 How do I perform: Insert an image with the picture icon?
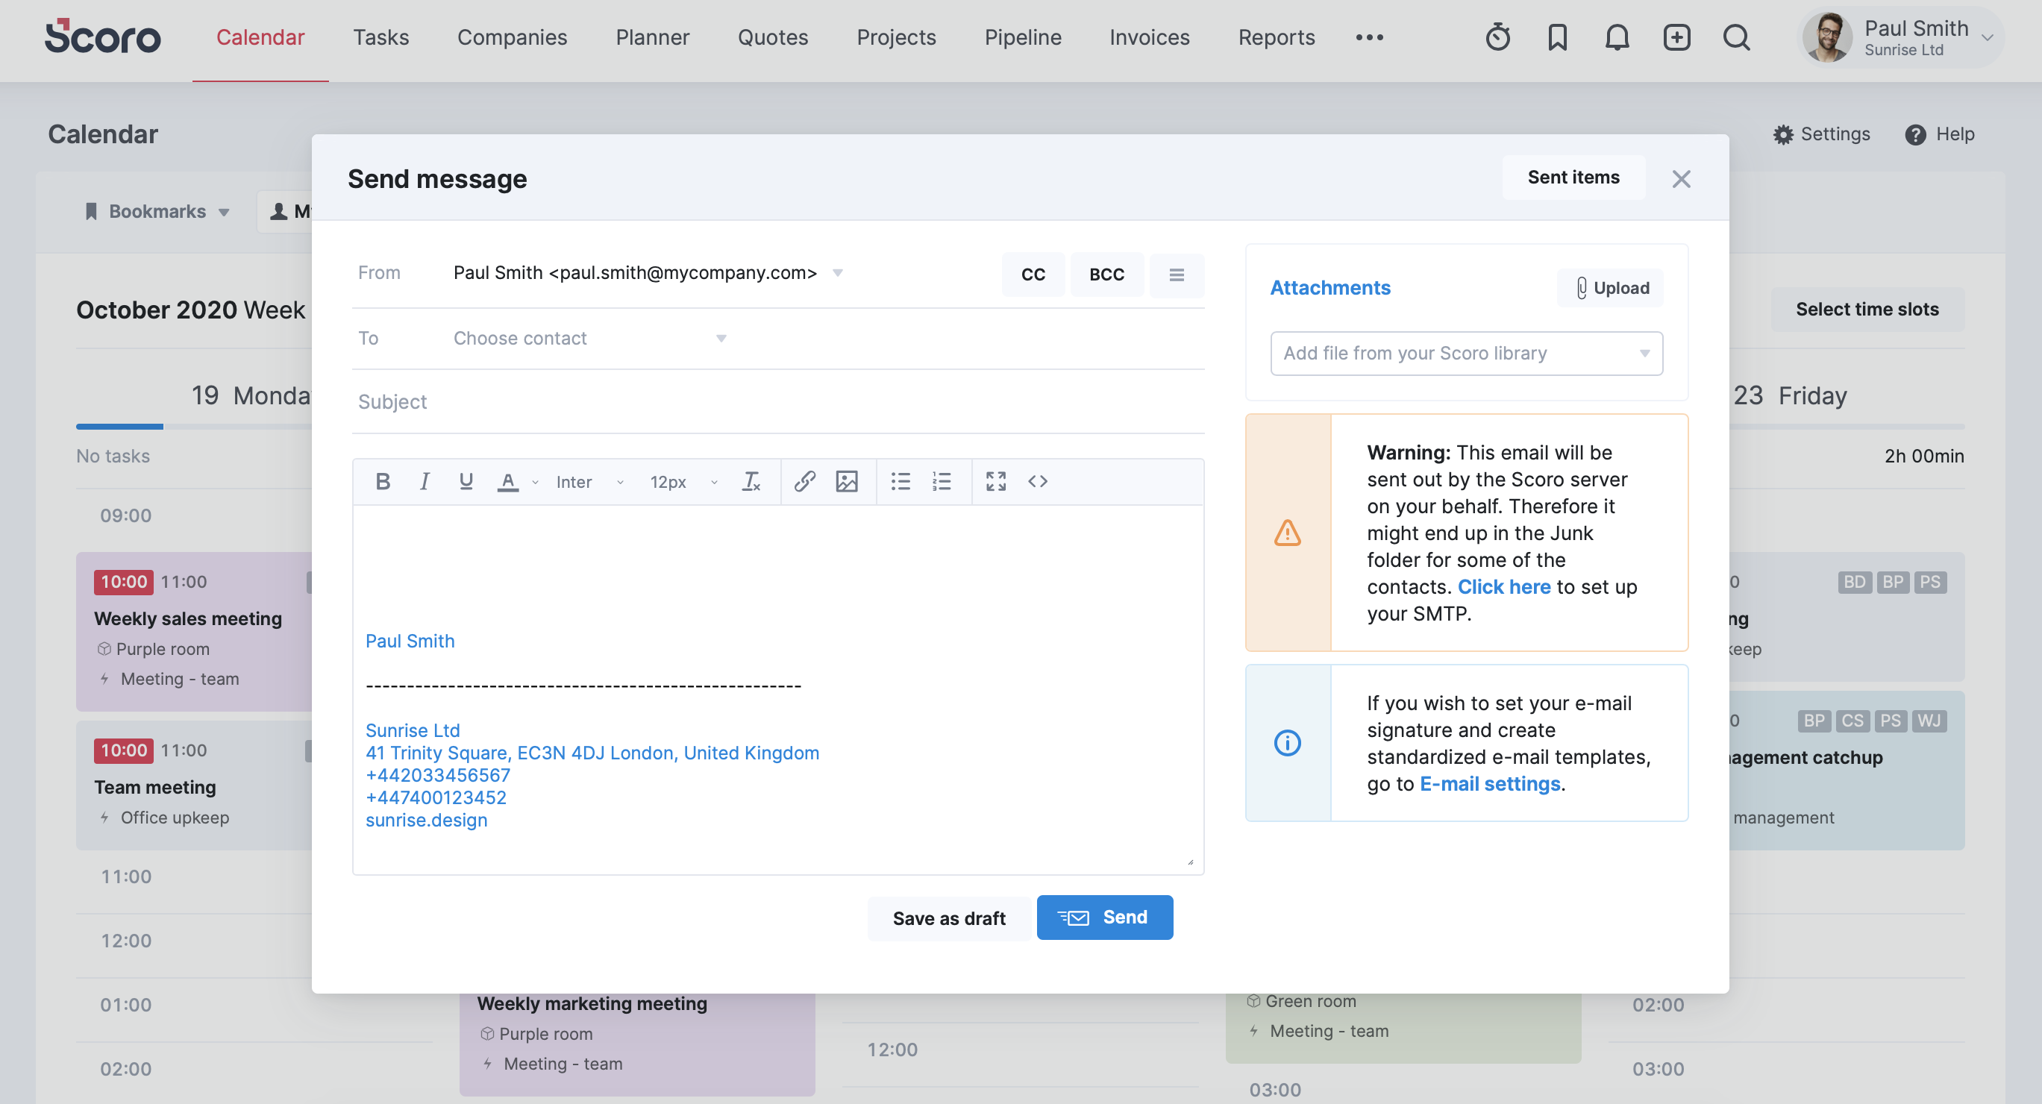[x=847, y=482]
